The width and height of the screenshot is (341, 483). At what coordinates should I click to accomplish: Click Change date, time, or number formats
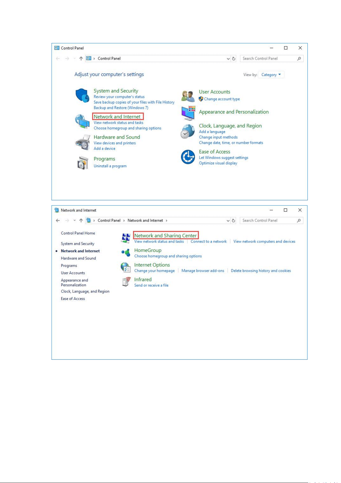coord(231,143)
